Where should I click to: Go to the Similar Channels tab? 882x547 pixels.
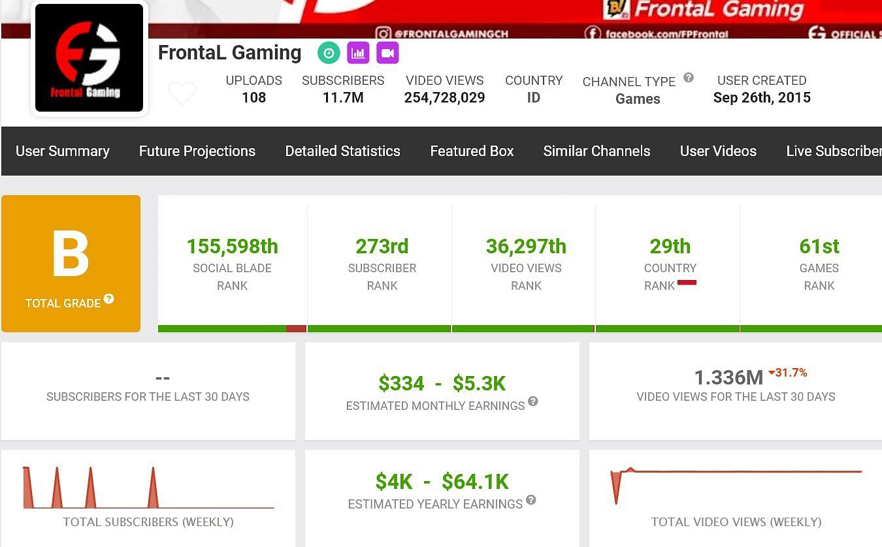pos(597,151)
